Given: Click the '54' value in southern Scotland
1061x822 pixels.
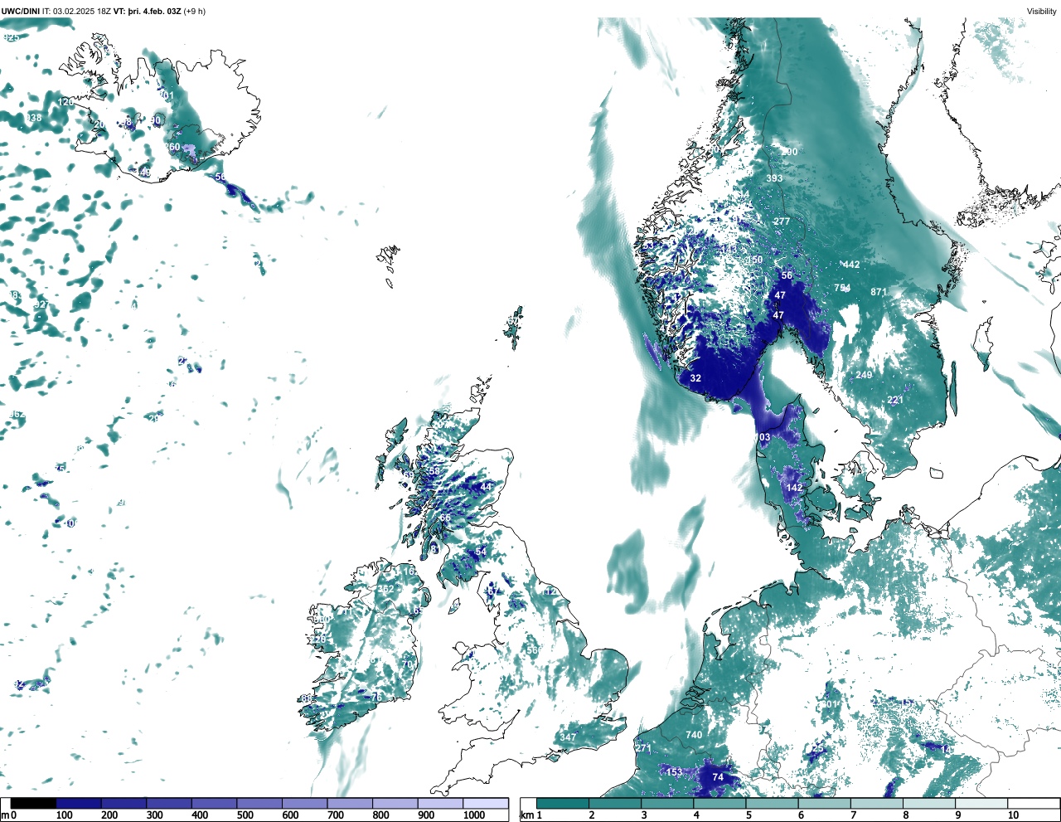Looking at the screenshot, I should pyautogui.click(x=481, y=552).
